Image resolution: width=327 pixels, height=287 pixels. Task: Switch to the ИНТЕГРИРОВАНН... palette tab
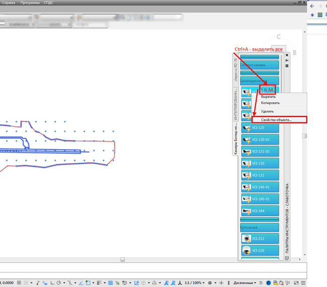[235, 104]
